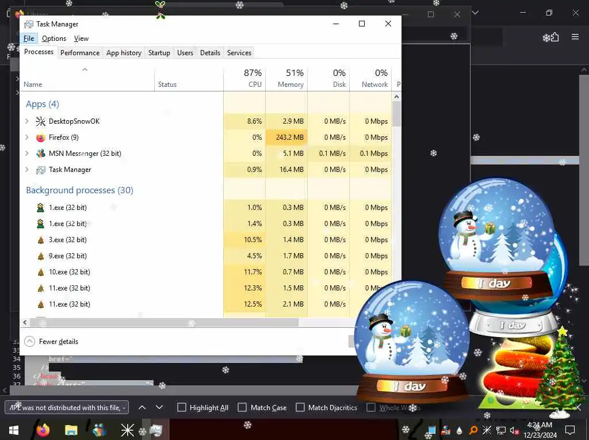Expand the DesktopSnowOK process group

point(26,121)
